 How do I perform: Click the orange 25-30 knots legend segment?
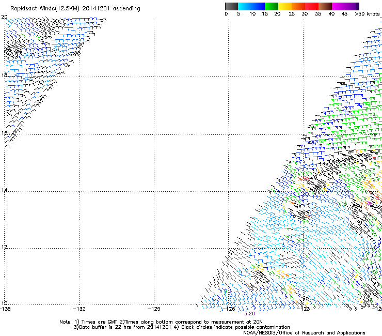(x=298, y=6)
